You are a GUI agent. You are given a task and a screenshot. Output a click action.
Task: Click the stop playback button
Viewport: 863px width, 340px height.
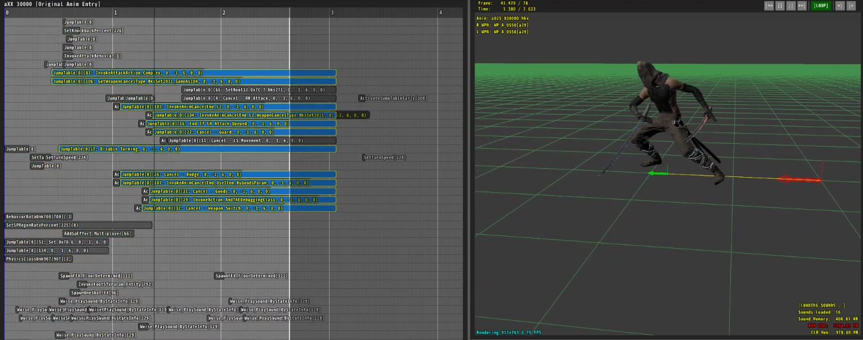click(780, 6)
